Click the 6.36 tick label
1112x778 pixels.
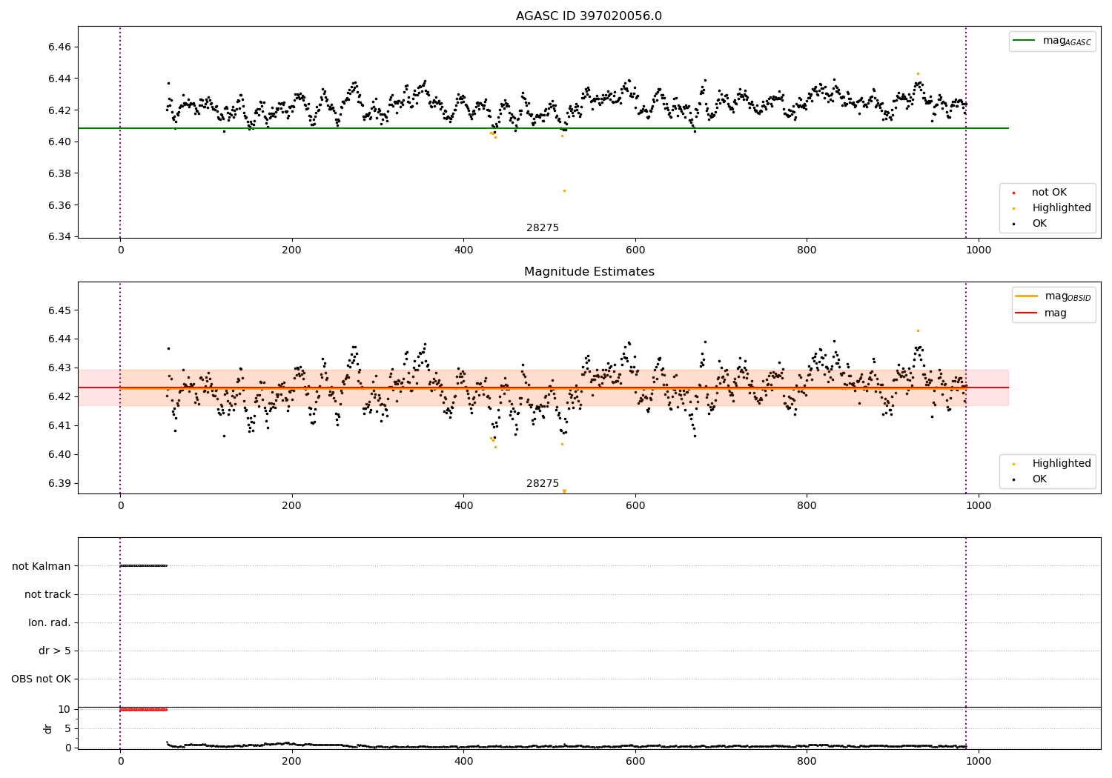coord(59,205)
